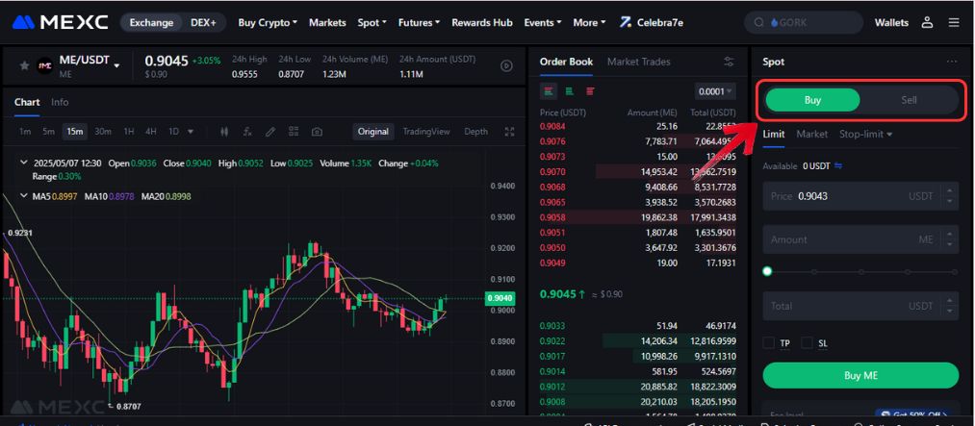Screen dimensions: 975x426
Task: Open the hamburger menu icon
Action: point(953,22)
